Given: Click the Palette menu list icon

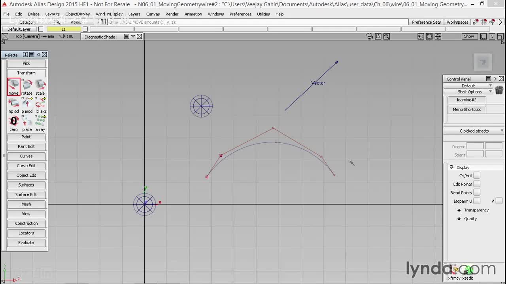Looking at the screenshot, I should pyautogui.click(x=32, y=54).
